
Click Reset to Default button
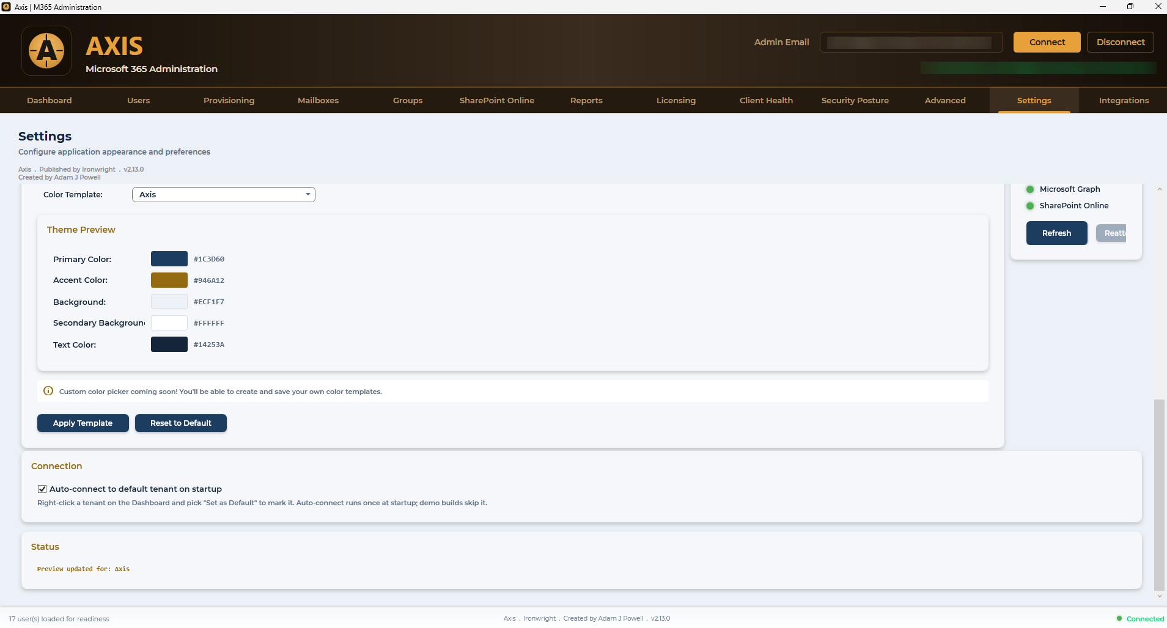pos(181,423)
